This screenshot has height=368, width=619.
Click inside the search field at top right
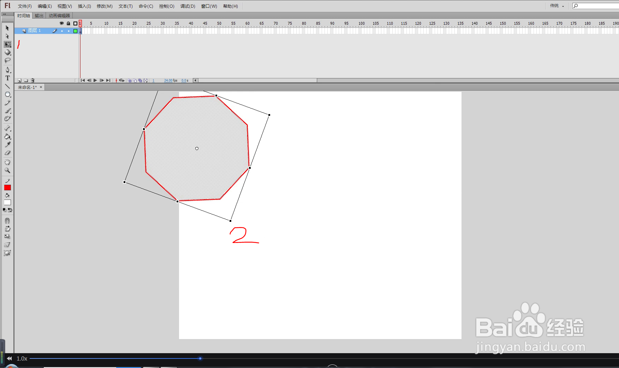click(597, 6)
